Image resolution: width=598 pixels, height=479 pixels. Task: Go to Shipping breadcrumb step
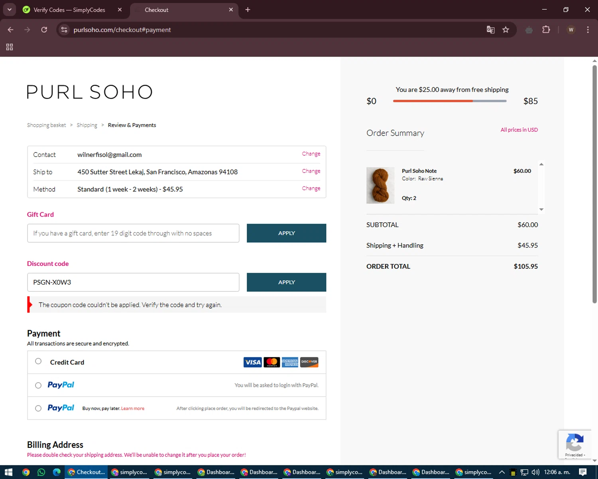(87, 125)
